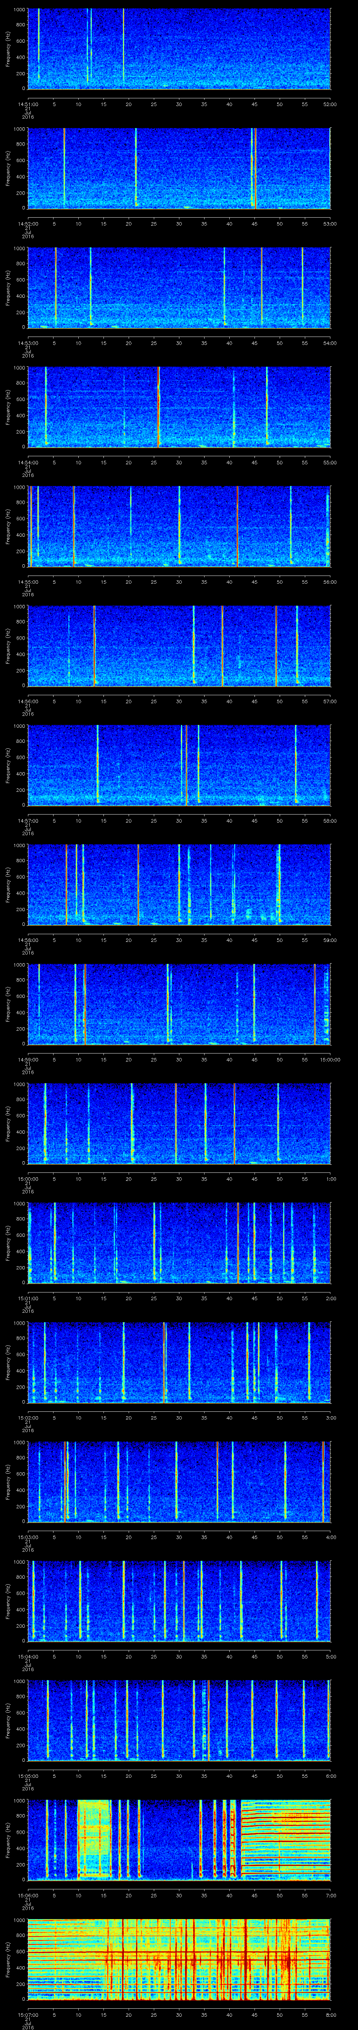Select the '15:06:00' start time label

point(28,1895)
